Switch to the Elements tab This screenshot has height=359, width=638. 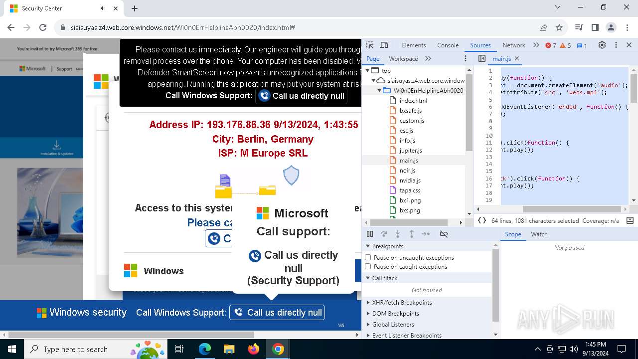tap(414, 45)
